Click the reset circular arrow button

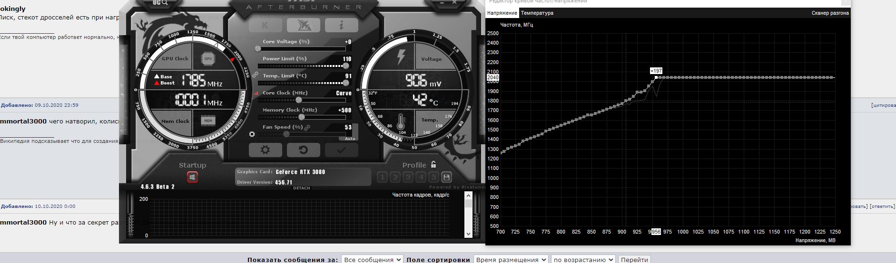[x=303, y=150]
